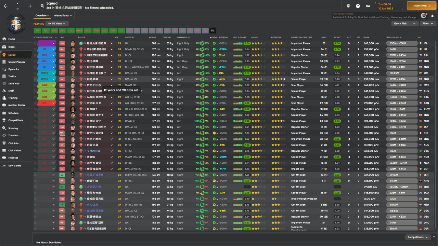This screenshot has height=246, width=438.
Task: Open Dev. Centre in the sidebar
Action: [16, 165]
